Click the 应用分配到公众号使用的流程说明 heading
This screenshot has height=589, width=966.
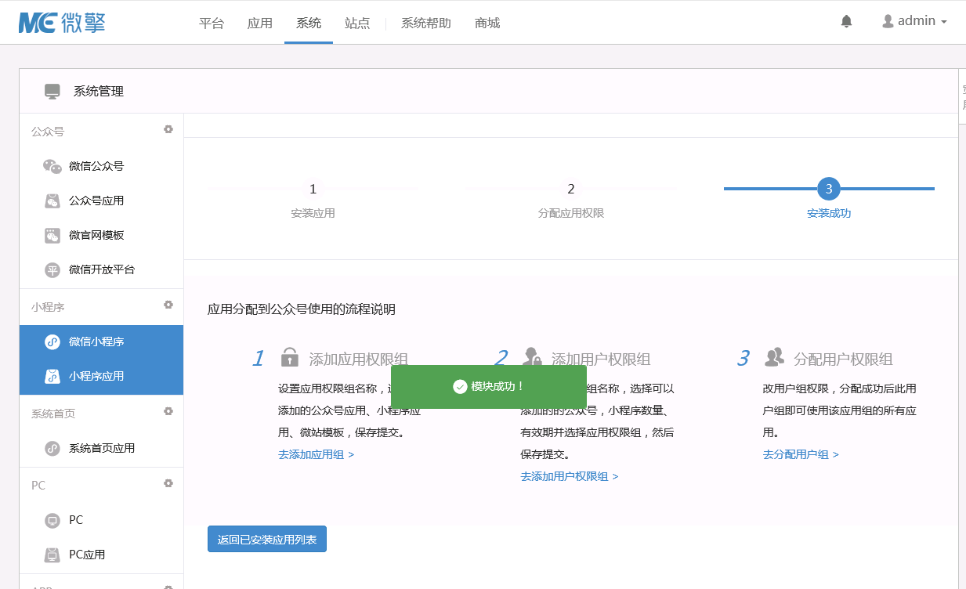coord(302,309)
